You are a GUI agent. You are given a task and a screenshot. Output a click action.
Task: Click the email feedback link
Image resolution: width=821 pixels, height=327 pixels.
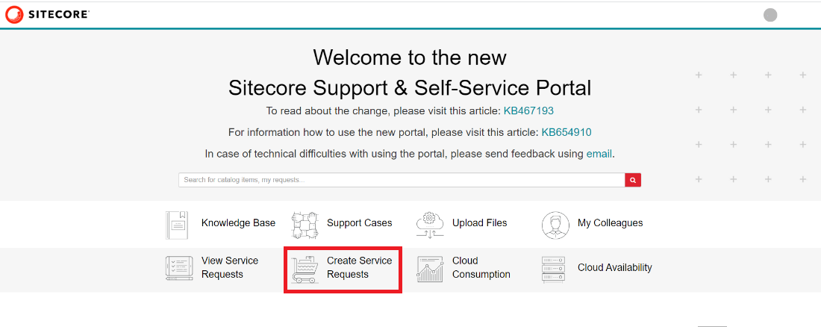click(x=599, y=154)
